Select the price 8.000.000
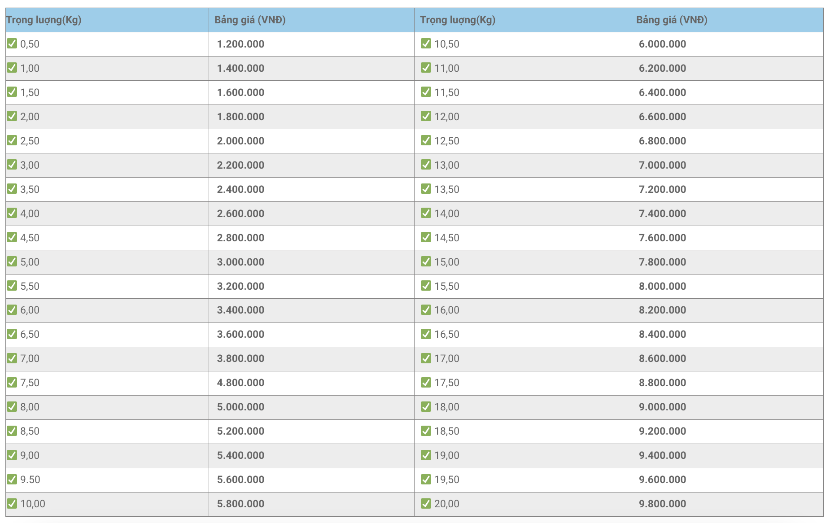830x523 pixels. pos(663,286)
